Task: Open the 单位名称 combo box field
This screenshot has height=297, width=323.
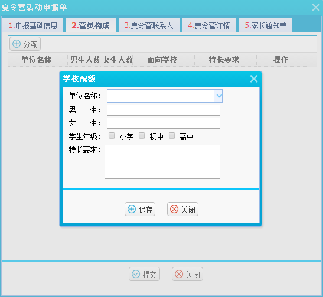Action: 165,96
